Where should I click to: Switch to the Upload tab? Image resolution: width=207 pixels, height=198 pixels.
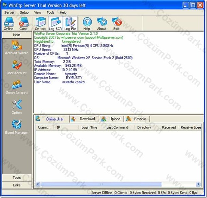tap(111, 119)
